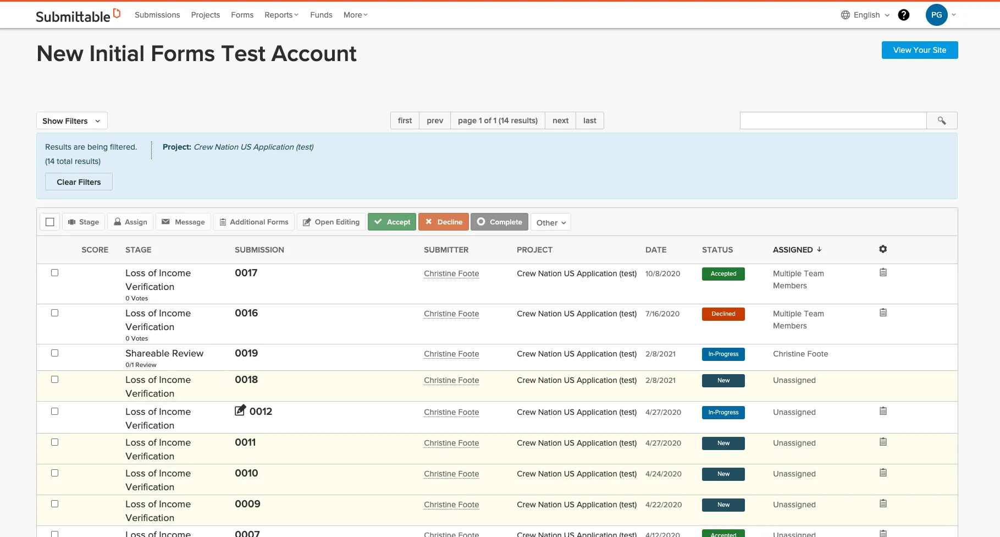Click the Submittable logo
This screenshot has height=537, width=1000.
point(78,15)
